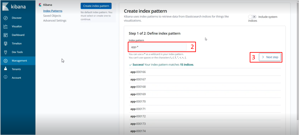Toggle the Include system indices switch
Image resolution: width=299 pixels, height=135 pixels.
click(x=253, y=17)
